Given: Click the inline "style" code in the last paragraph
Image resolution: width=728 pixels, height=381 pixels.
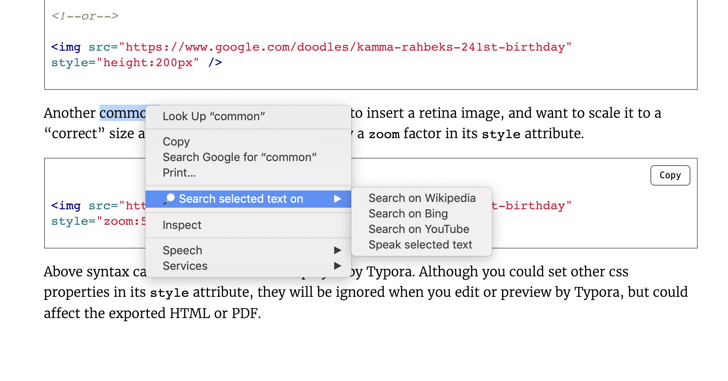Looking at the screenshot, I should pos(169,293).
